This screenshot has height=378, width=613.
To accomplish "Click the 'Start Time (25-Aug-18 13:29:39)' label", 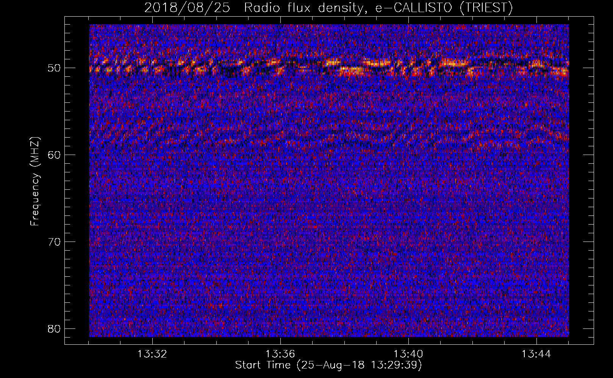I will (328, 365).
